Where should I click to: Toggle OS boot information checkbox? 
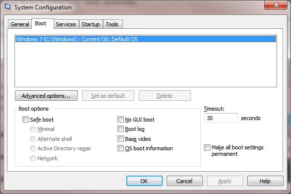coord(120,148)
